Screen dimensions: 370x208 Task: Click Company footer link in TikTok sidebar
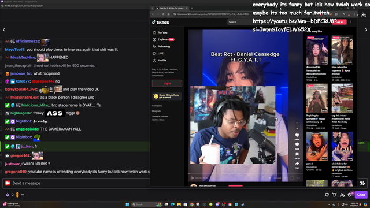pyautogui.click(x=157, y=106)
